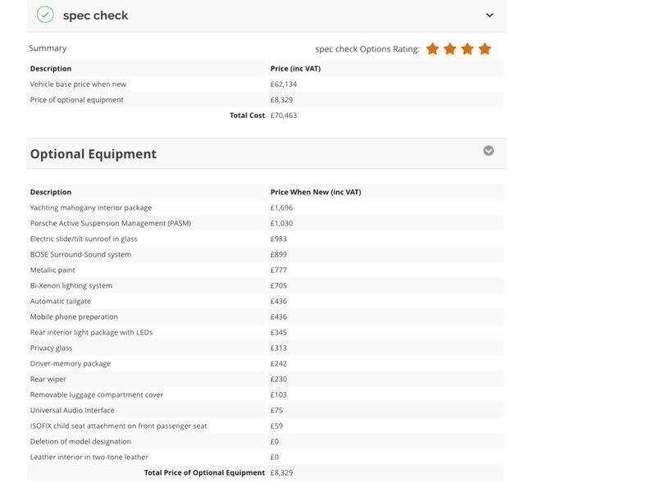Click the Total Cost value £70,463

[283, 116]
